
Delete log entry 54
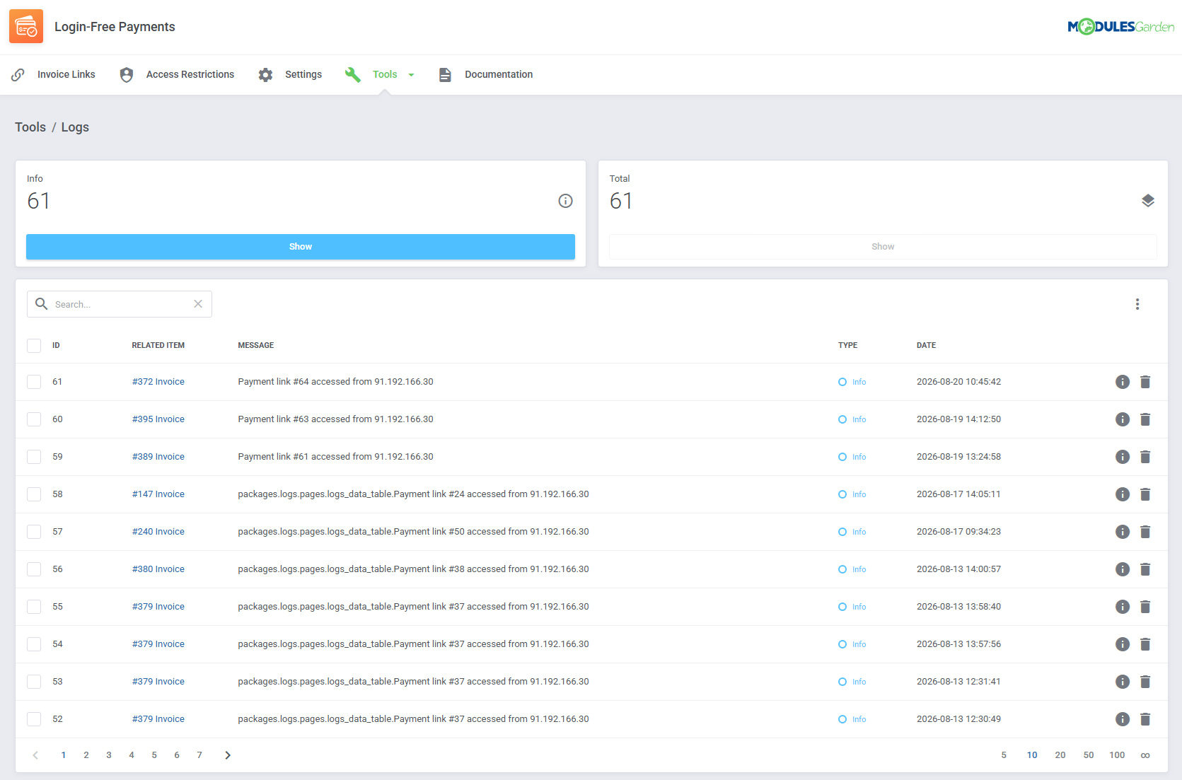point(1145,644)
